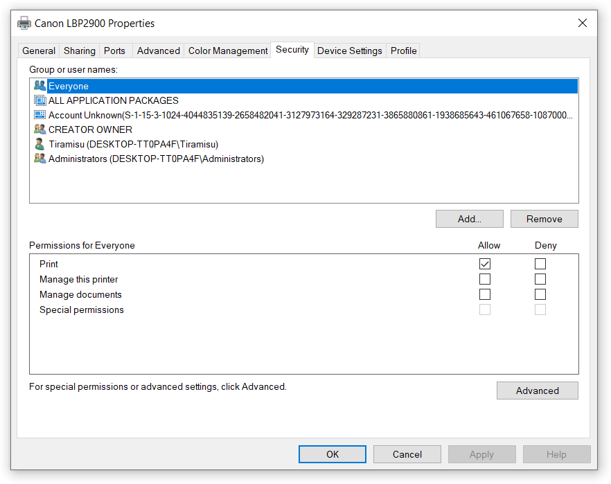611x484 pixels.
Task: Click the ALL APPLICATION PACKAGES icon
Action: (x=40, y=100)
